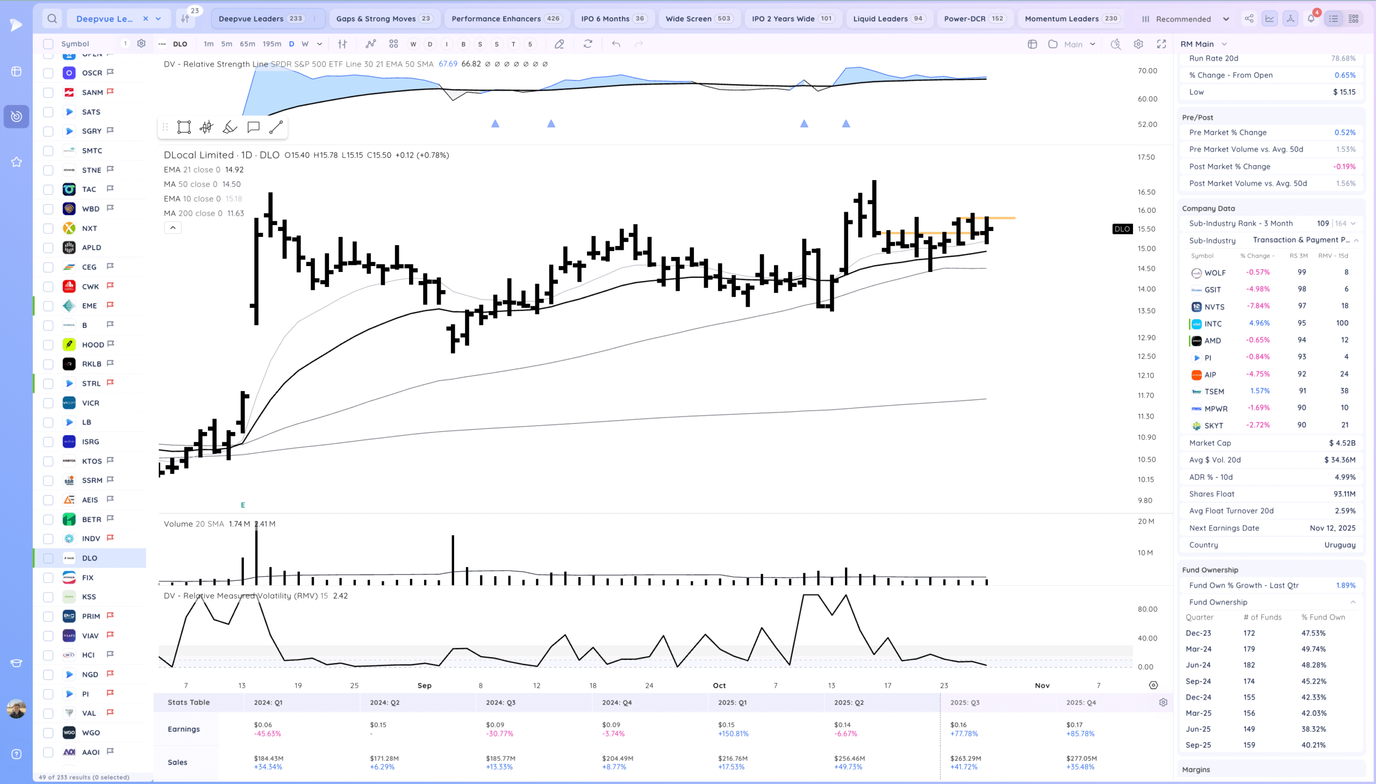The image size is (1376, 784).
Task: Tick the checkbox beside RKLB
Action: (48, 364)
